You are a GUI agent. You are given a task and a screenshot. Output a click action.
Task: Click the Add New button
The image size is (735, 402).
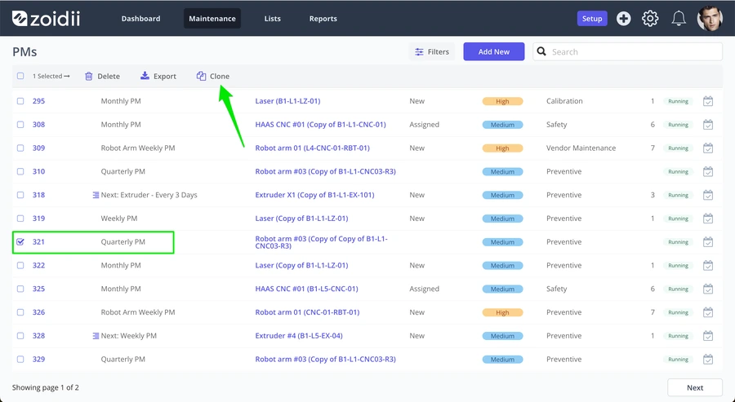coord(493,51)
